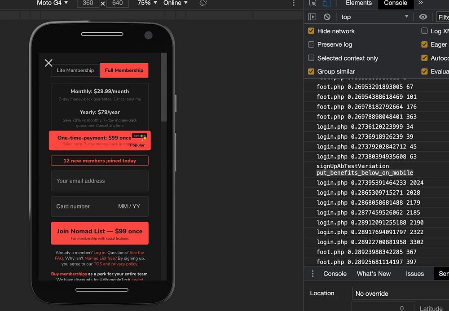The image size is (449, 311).
Task: Click the rotate device orientation icon
Action: click(x=203, y=3)
